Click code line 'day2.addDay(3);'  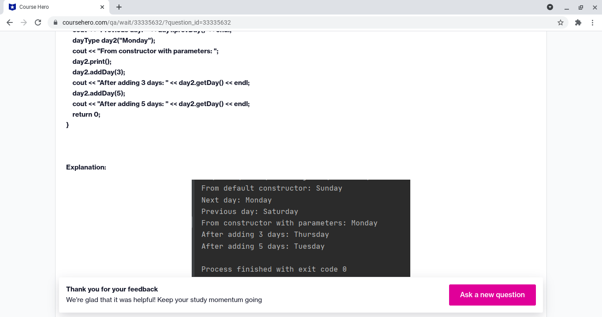[99, 72]
